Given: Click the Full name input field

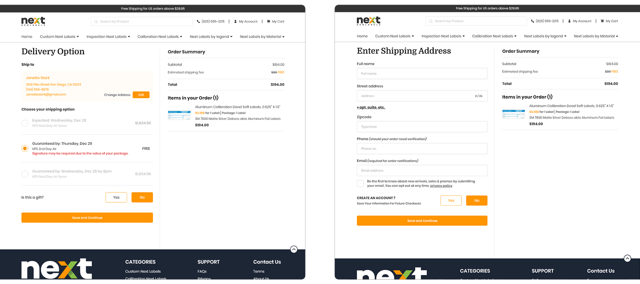Looking at the screenshot, I should pos(422,73).
